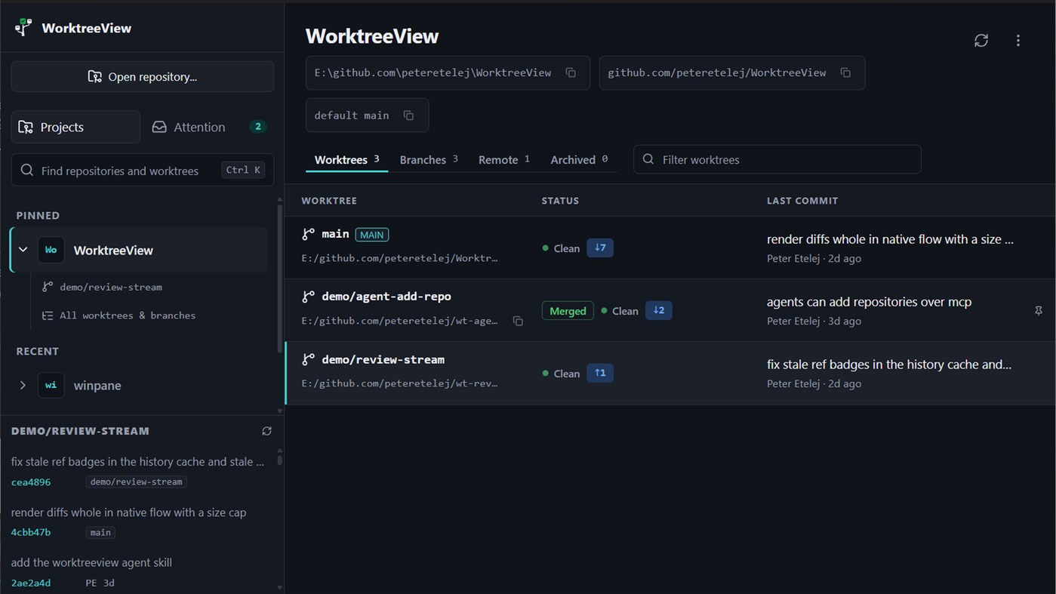Open commit hash 2ae2a4d
This screenshot has width=1056, height=594.
(31, 583)
